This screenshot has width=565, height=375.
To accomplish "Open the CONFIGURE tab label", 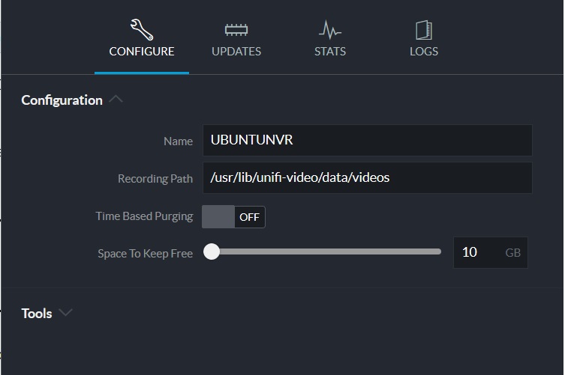I will click(x=142, y=52).
